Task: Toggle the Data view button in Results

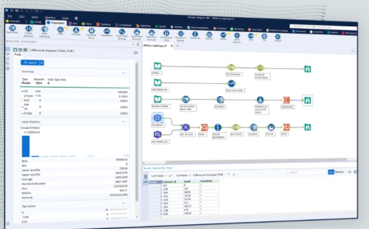Action: coord(331,172)
